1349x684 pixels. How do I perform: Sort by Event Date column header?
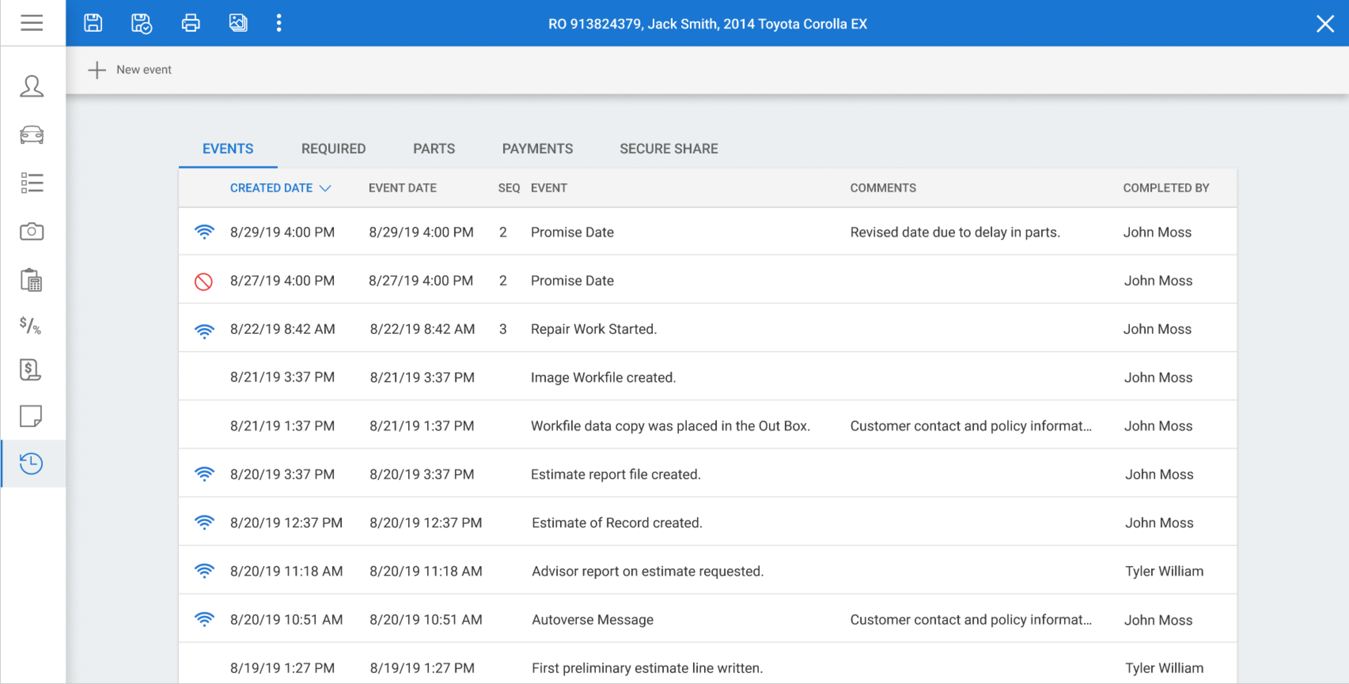click(403, 188)
